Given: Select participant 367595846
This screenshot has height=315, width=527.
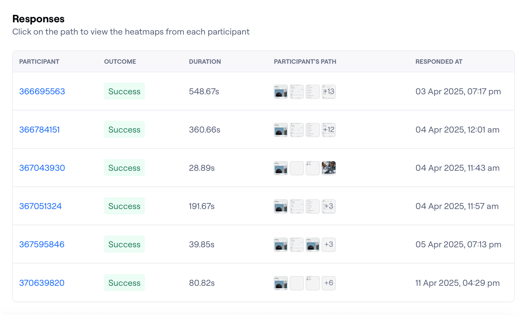Looking at the screenshot, I should tap(42, 244).
